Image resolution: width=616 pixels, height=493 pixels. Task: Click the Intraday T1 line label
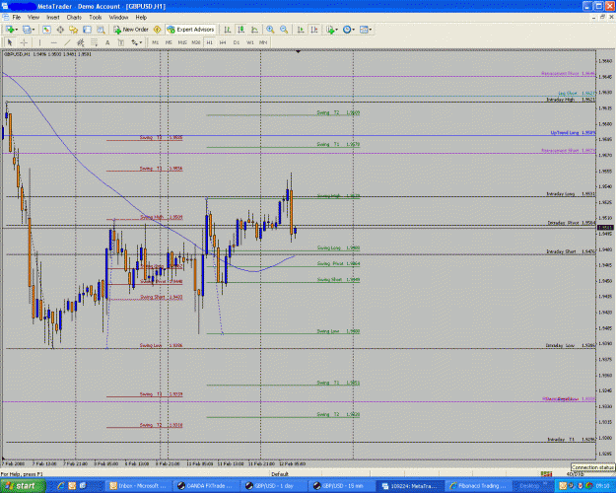[571, 439]
